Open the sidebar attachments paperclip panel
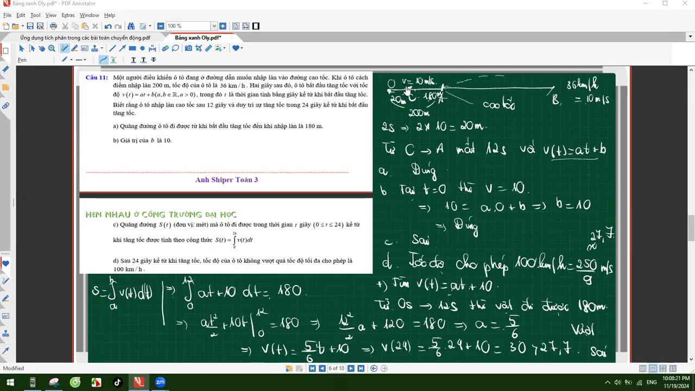This screenshot has height=391, width=695. click(x=5, y=106)
